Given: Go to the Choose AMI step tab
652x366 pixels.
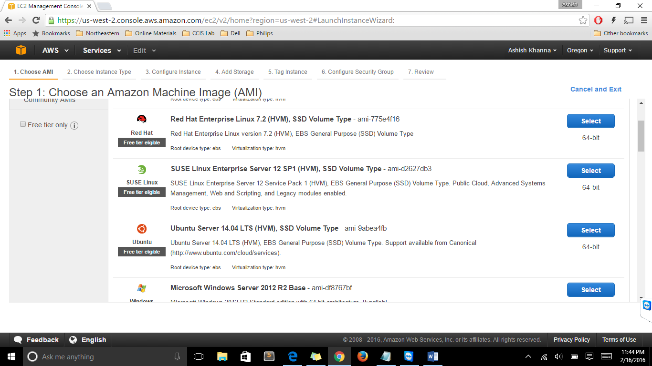Looking at the screenshot, I should [x=33, y=72].
